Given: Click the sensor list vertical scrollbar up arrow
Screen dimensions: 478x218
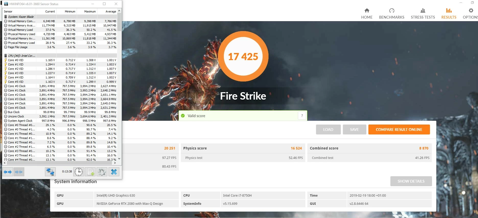Looking at the screenshot, I should click(119, 11).
